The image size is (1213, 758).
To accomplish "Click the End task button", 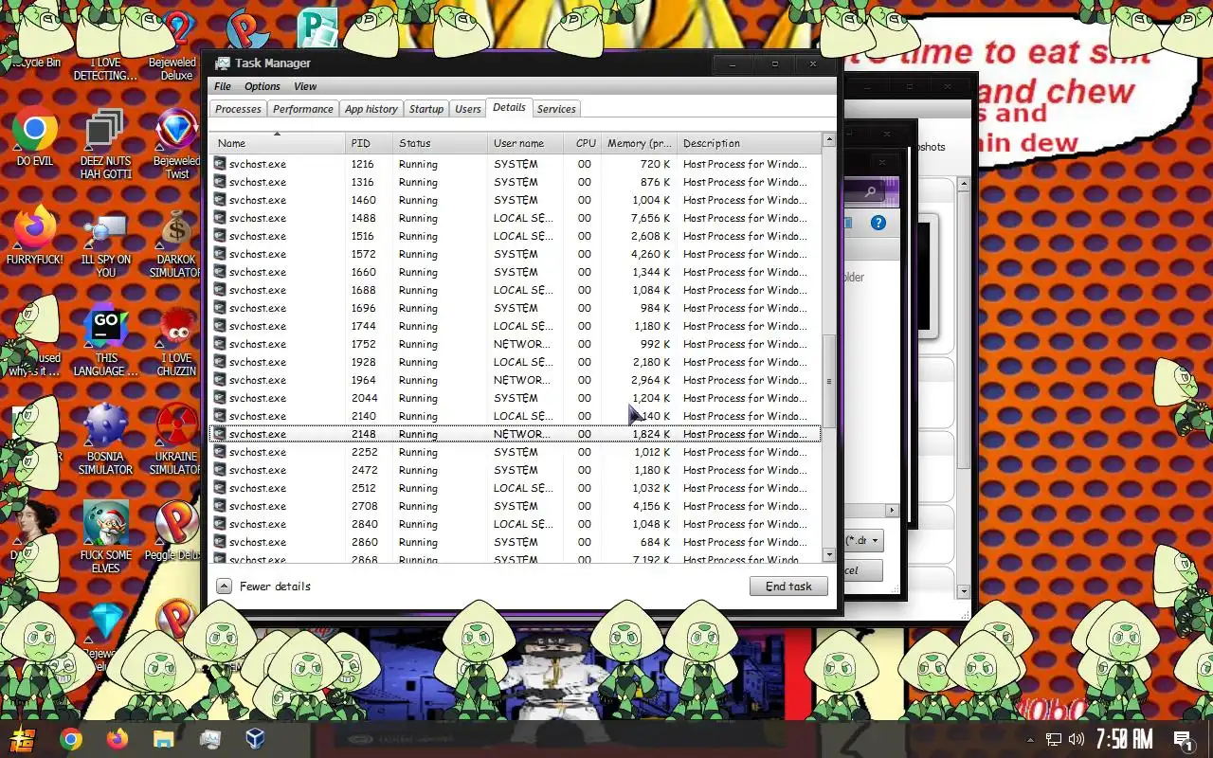I will (x=788, y=587).
